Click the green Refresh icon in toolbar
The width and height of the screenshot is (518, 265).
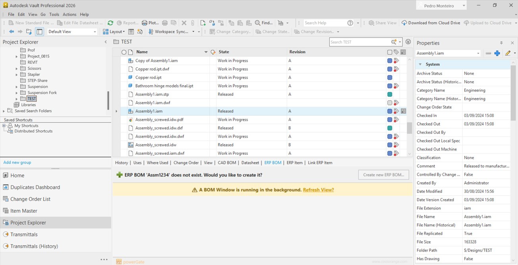[110, 23]
